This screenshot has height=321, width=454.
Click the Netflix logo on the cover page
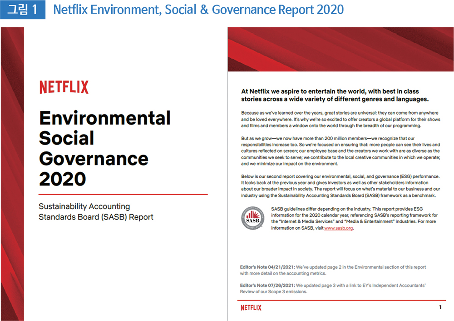64,87
